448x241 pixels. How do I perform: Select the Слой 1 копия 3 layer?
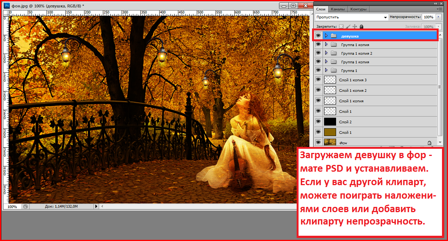[353, 80]
